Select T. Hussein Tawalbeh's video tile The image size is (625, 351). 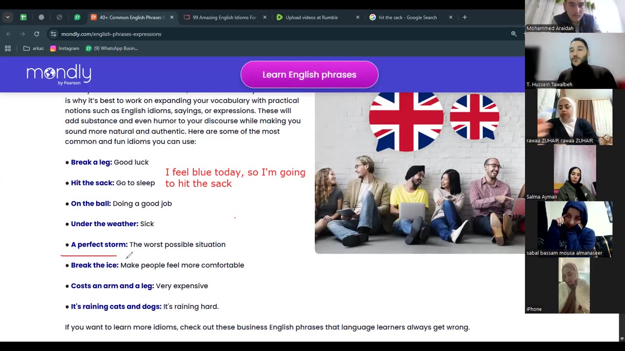575,60
